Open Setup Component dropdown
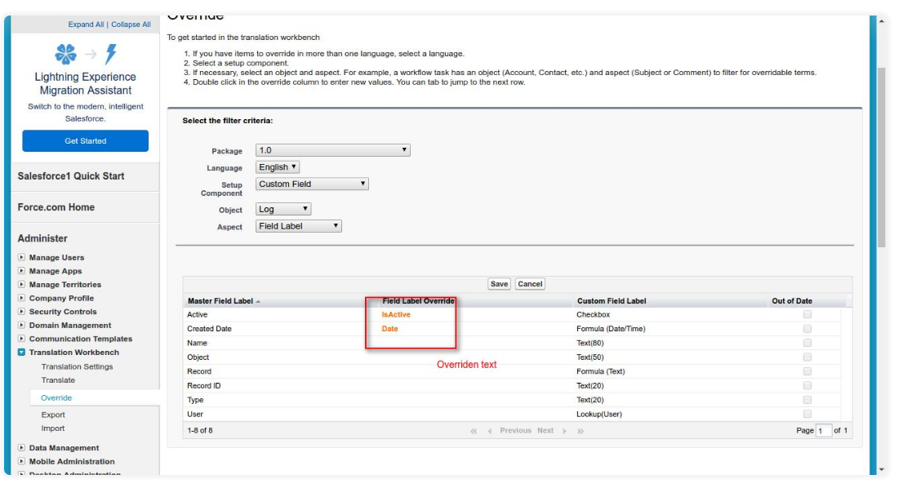 click(x=312, y=184)
